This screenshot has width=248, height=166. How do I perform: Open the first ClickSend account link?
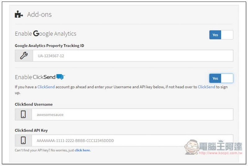46,87
